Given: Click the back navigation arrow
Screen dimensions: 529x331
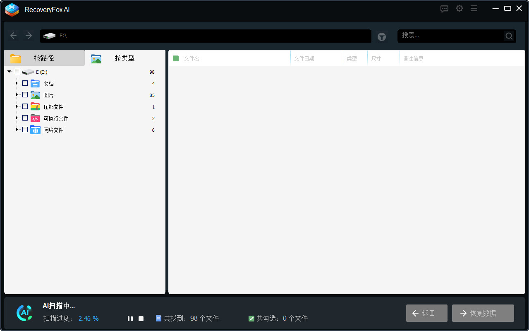Looking at the screenshot, I should [14, 36].
